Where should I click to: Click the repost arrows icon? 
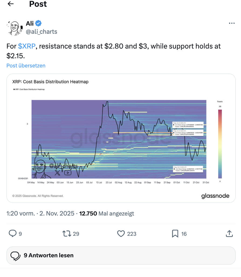pyautogui.click(x=67, y=233)
